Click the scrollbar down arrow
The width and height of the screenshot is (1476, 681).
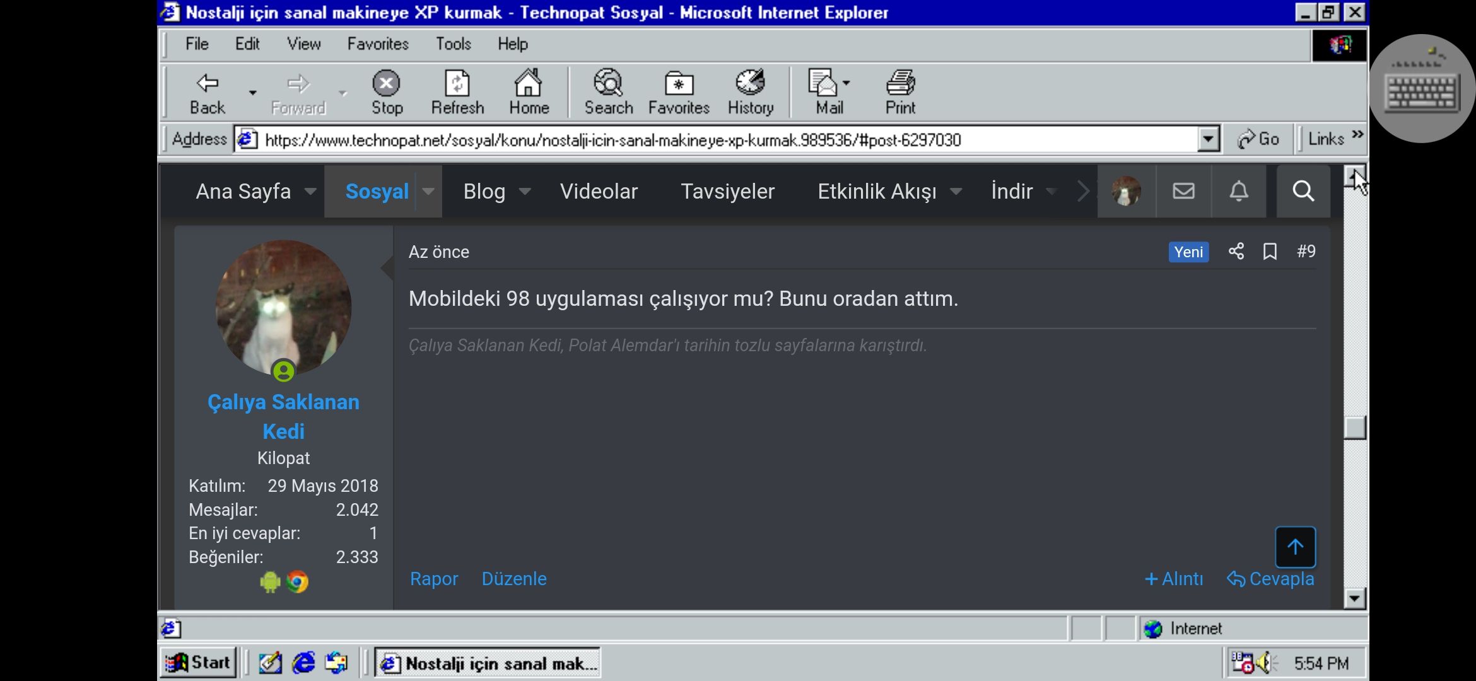[x=1355, y=598]
